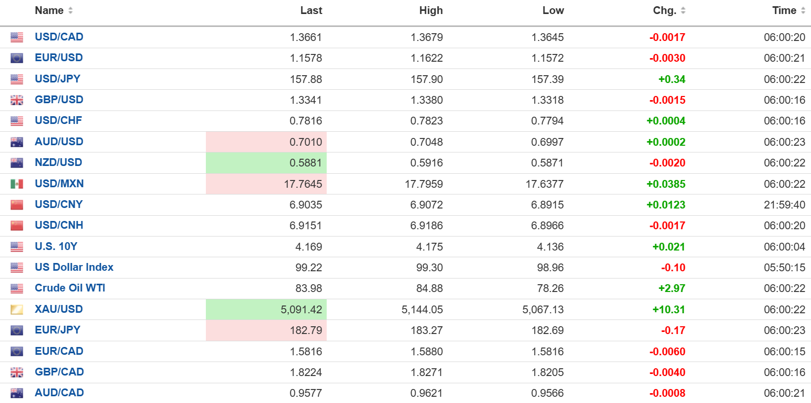
Task: Open the USD/CHF pair link
Action: pyautogui.click(x=58, y=120)
